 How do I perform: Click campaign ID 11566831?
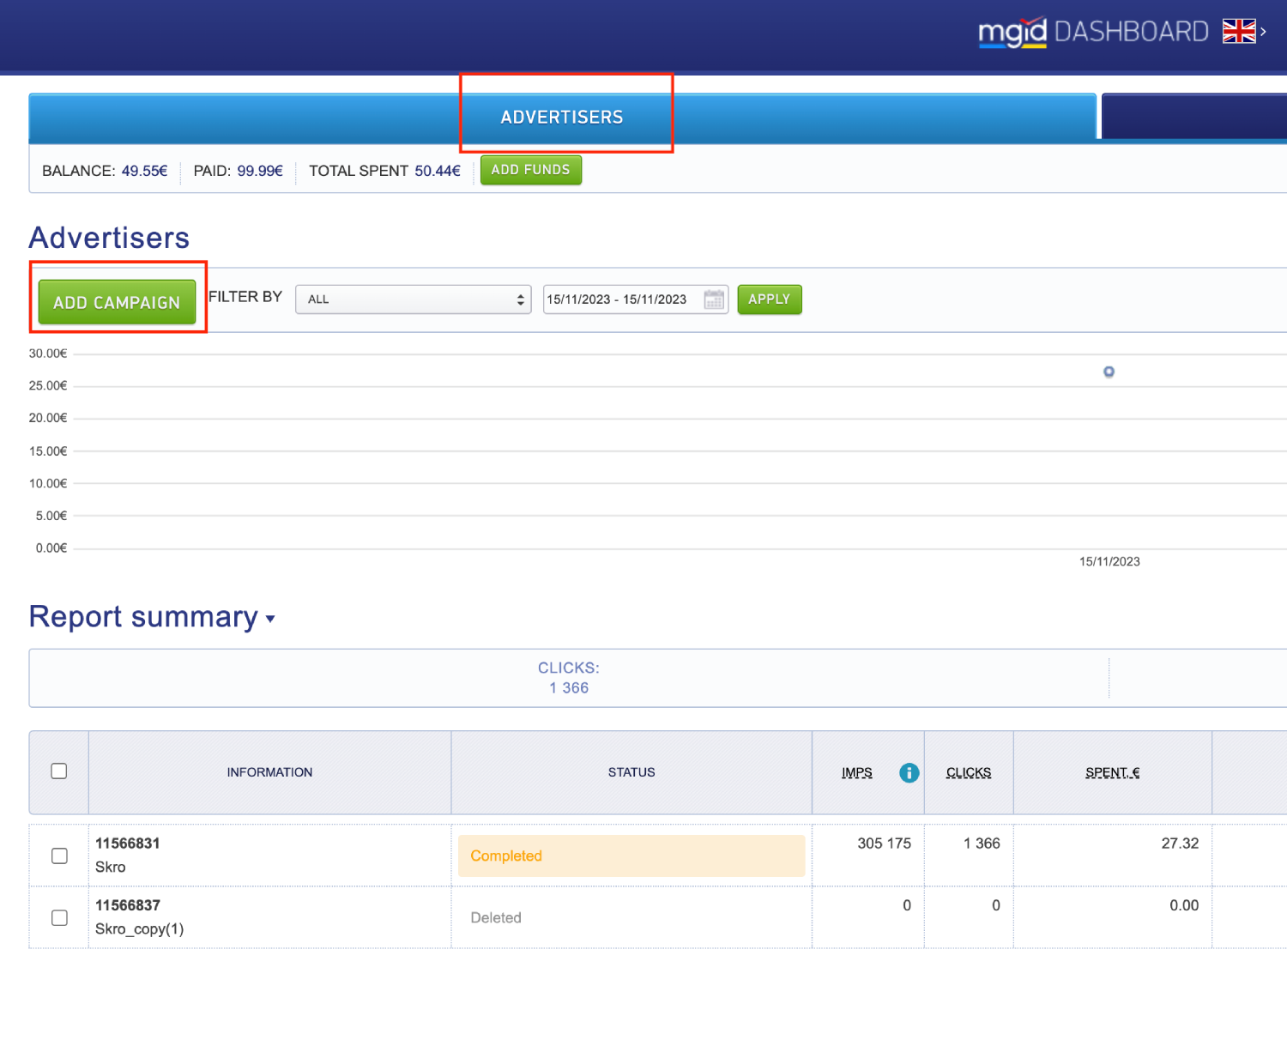click(x=128, y=843)
